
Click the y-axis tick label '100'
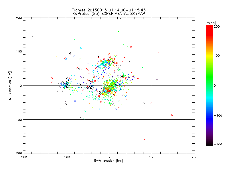(19, 51)
